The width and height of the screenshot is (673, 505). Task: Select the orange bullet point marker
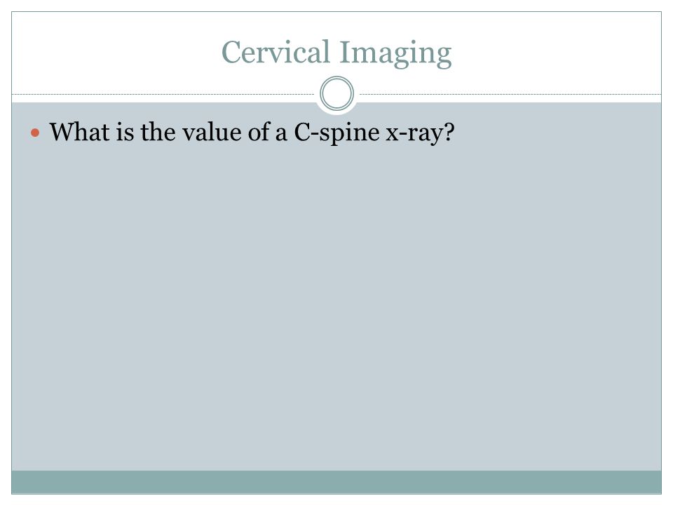point(35,133)
